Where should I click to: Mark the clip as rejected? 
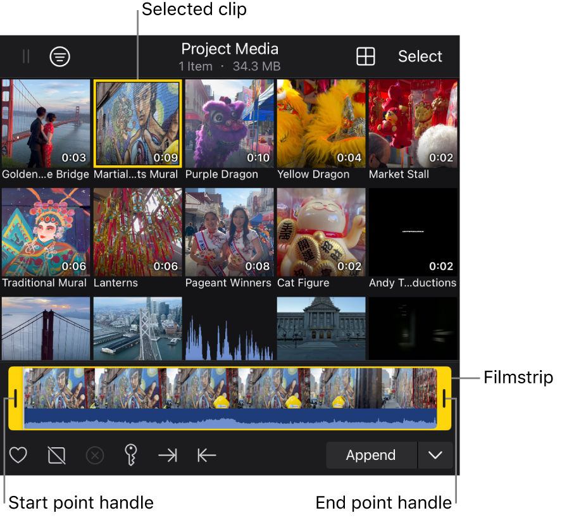click(x=56, y=455)
